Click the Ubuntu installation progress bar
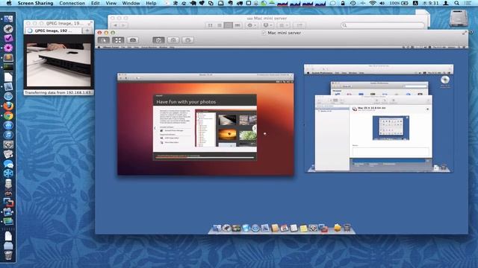This screenshot has height=268, width=478. 205,157
